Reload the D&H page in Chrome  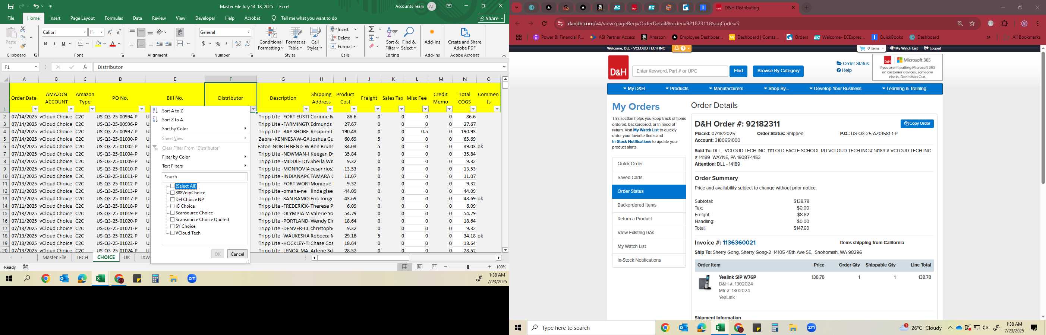[x=544, y=23]
